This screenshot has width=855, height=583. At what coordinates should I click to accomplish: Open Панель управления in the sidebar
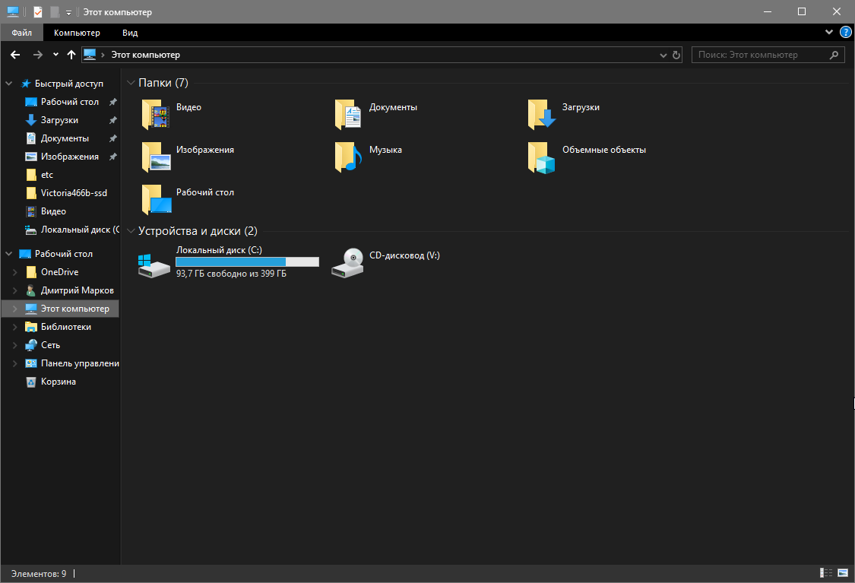[80, 363]
